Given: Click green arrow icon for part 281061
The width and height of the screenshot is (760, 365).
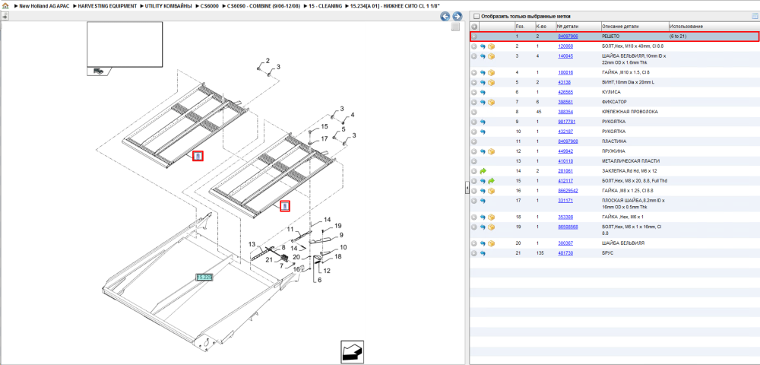Looking at the screenshot, I should pos(483,171).
